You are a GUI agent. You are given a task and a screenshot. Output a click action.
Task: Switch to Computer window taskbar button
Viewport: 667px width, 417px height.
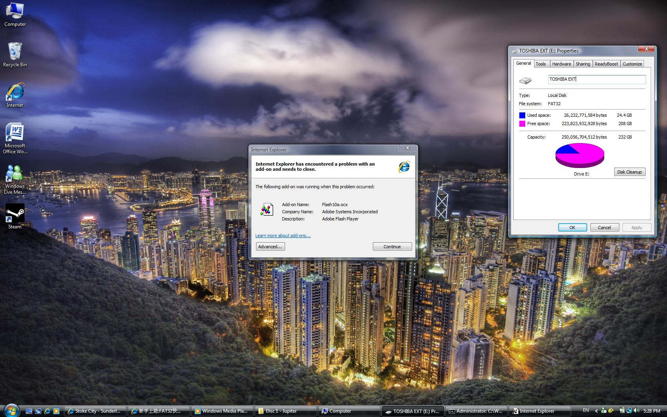coord(349,411)
